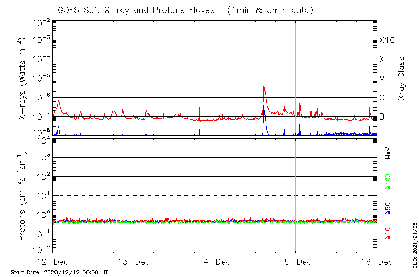Click the MeV unit label beside the proton plot
The height and width of the screenshot is (277, 419).
pyautogui.click(x=388, y=153)
